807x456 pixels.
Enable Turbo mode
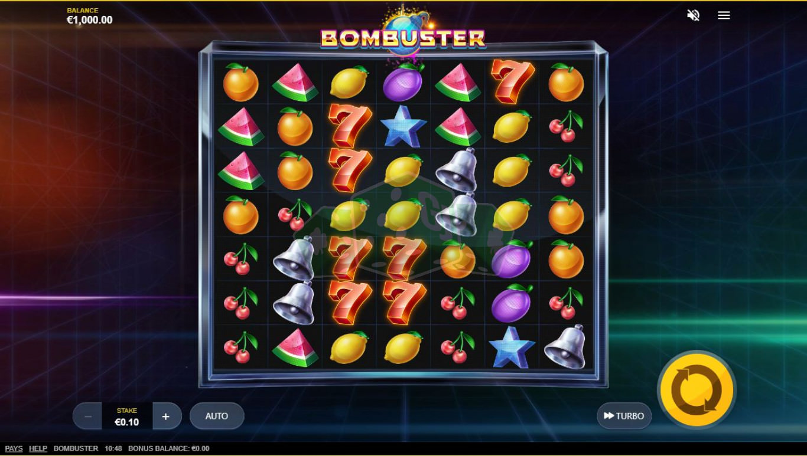coord(624,416)
